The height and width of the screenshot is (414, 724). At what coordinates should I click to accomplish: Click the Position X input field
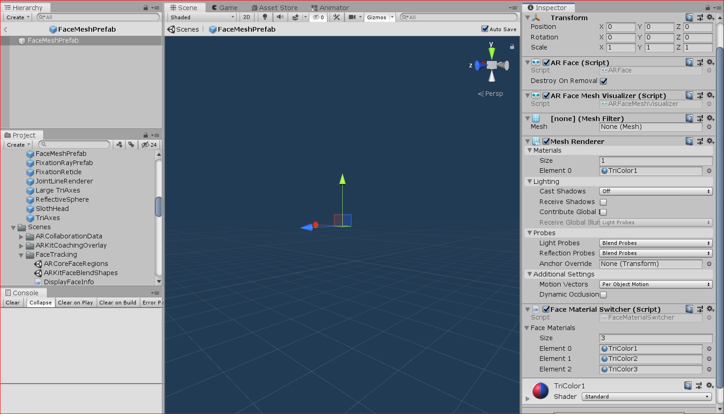(x=621, y=27)
